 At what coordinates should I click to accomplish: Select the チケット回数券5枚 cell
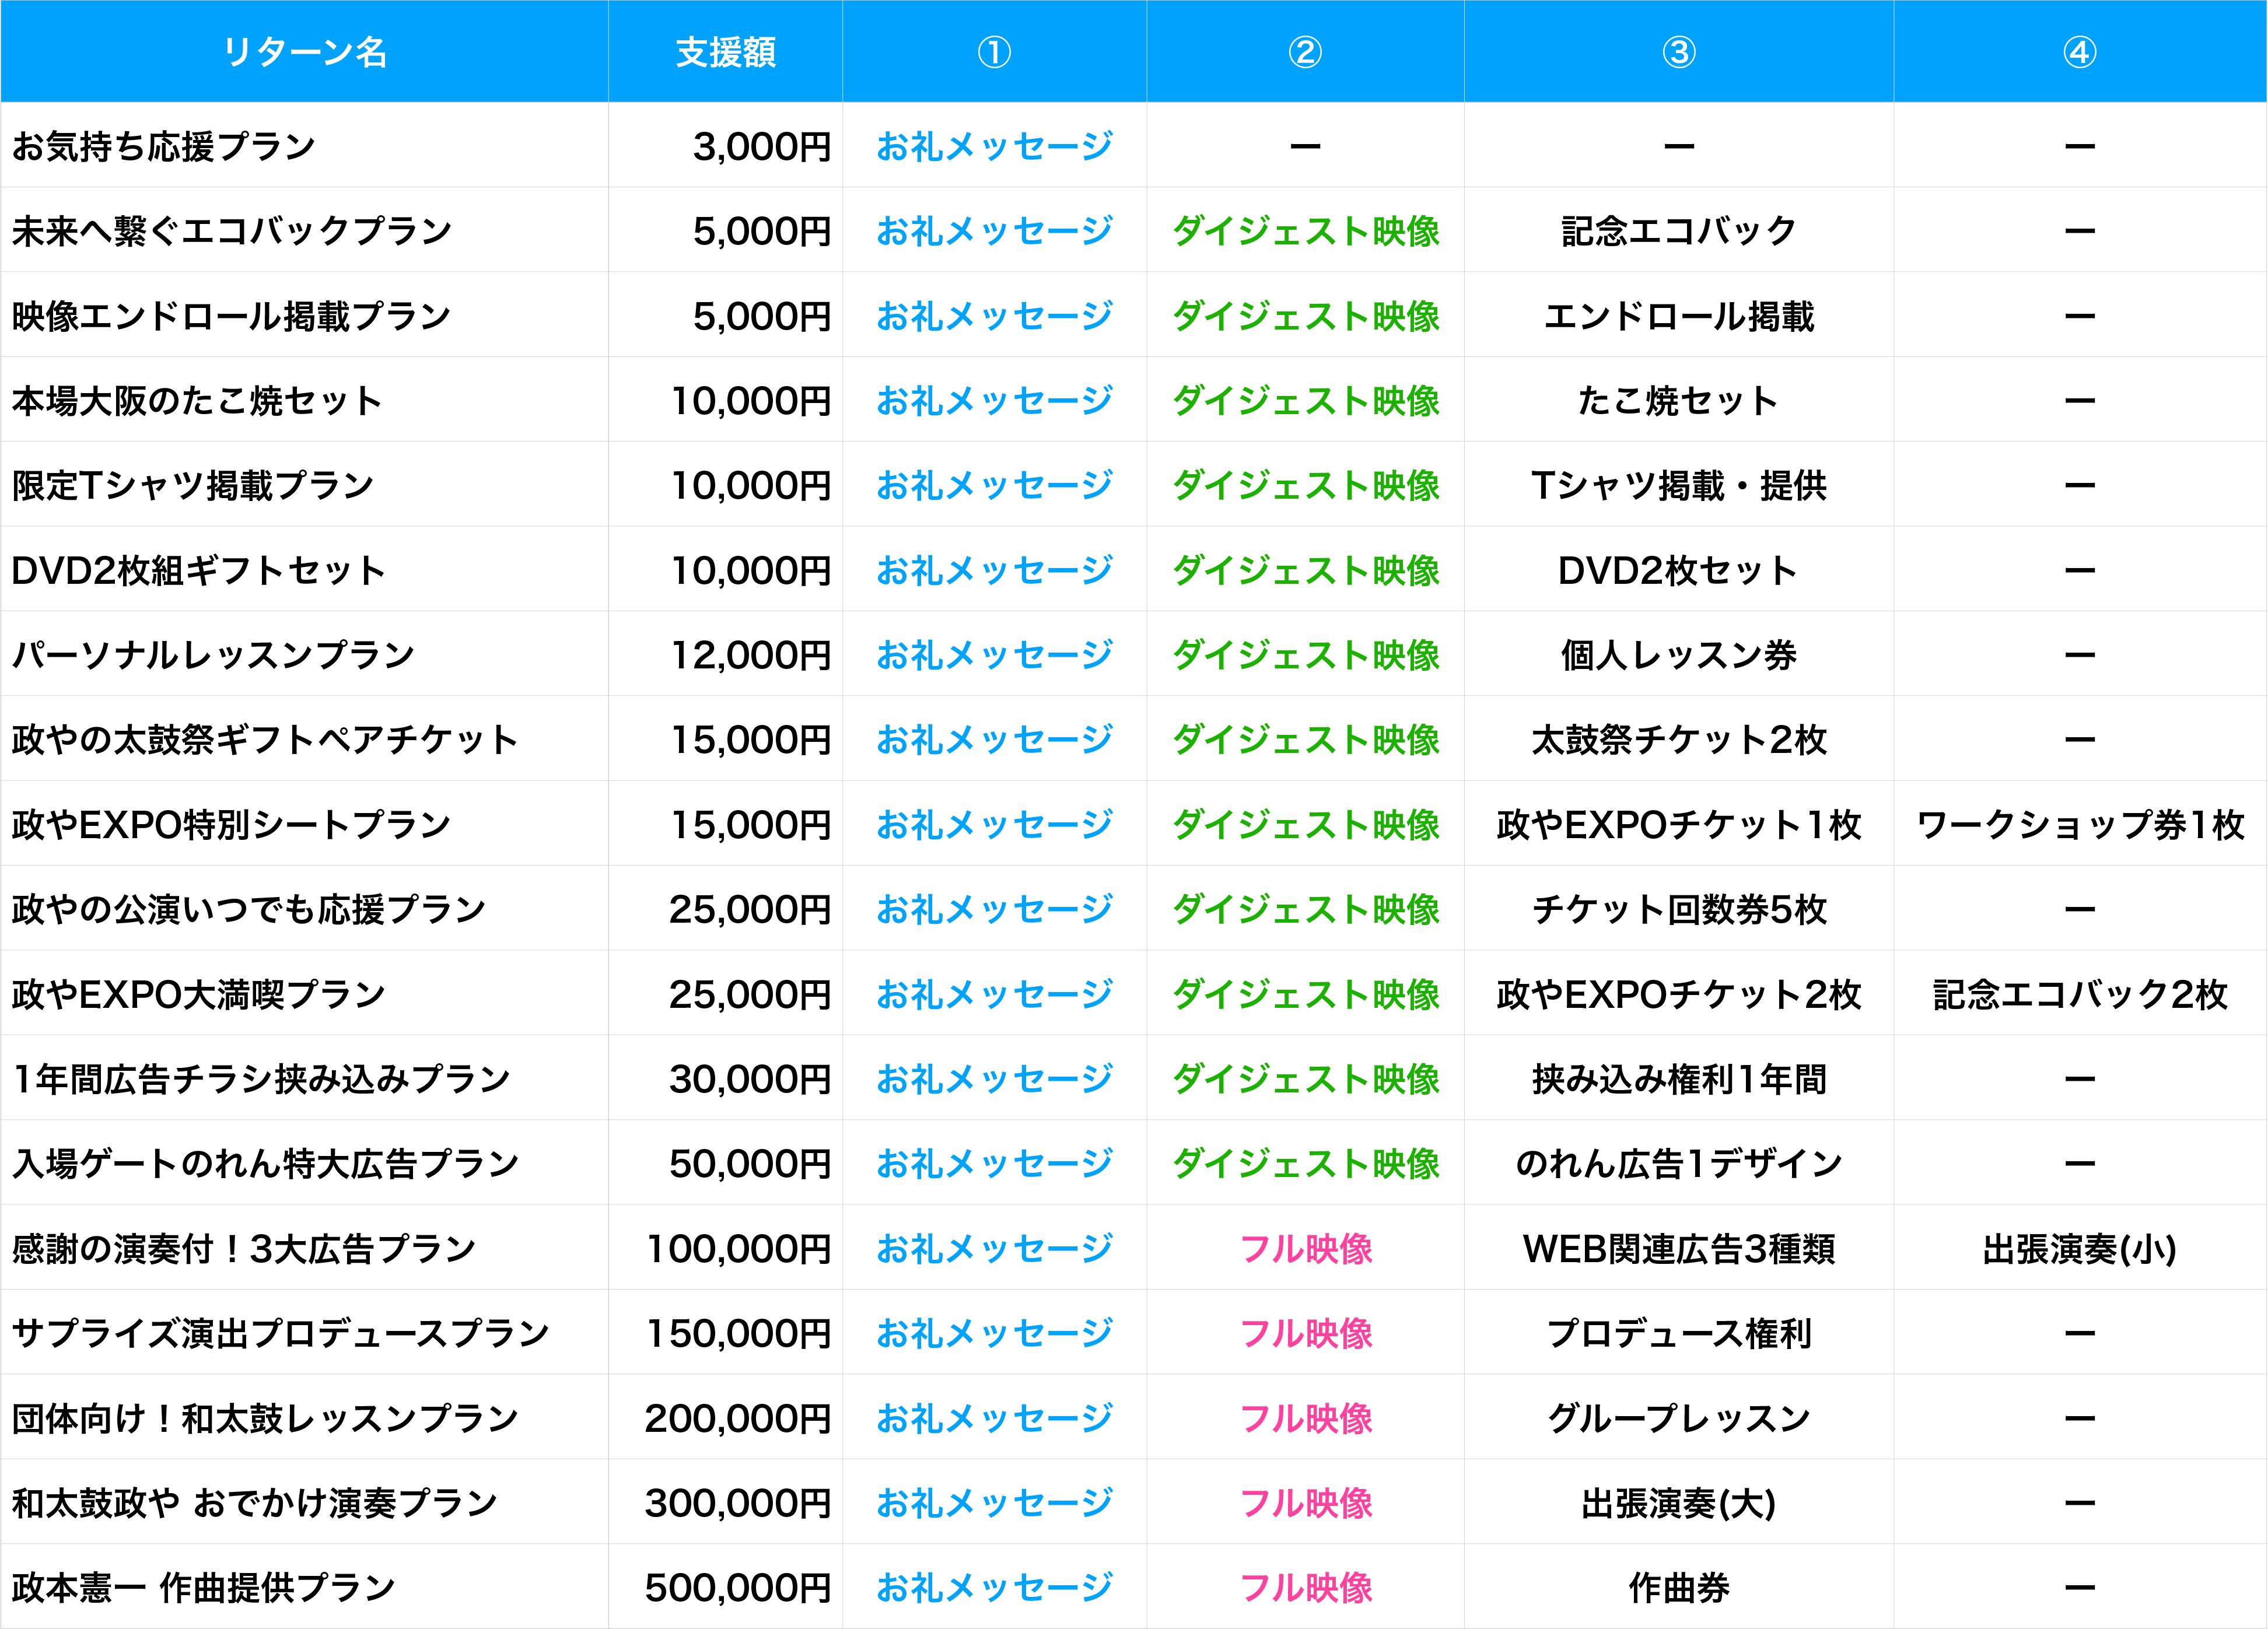(1678, 910)
